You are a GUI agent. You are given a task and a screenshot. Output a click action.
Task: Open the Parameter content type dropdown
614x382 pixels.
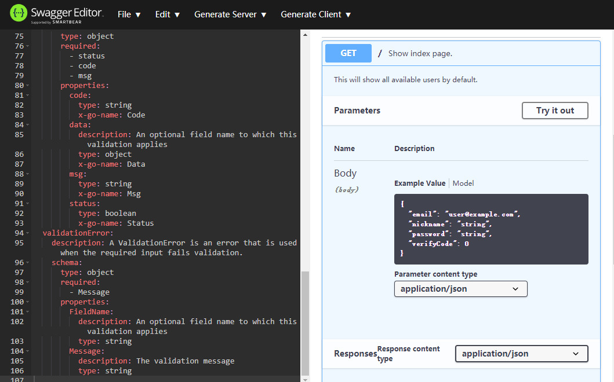460,289
